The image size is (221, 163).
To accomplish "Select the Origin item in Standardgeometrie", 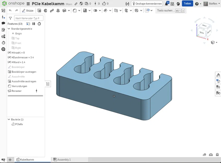I will pyautogui.click(x=18, y=34).
